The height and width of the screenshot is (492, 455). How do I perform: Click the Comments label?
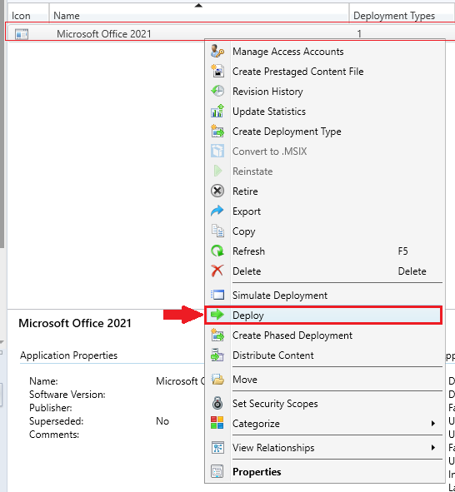54,435
